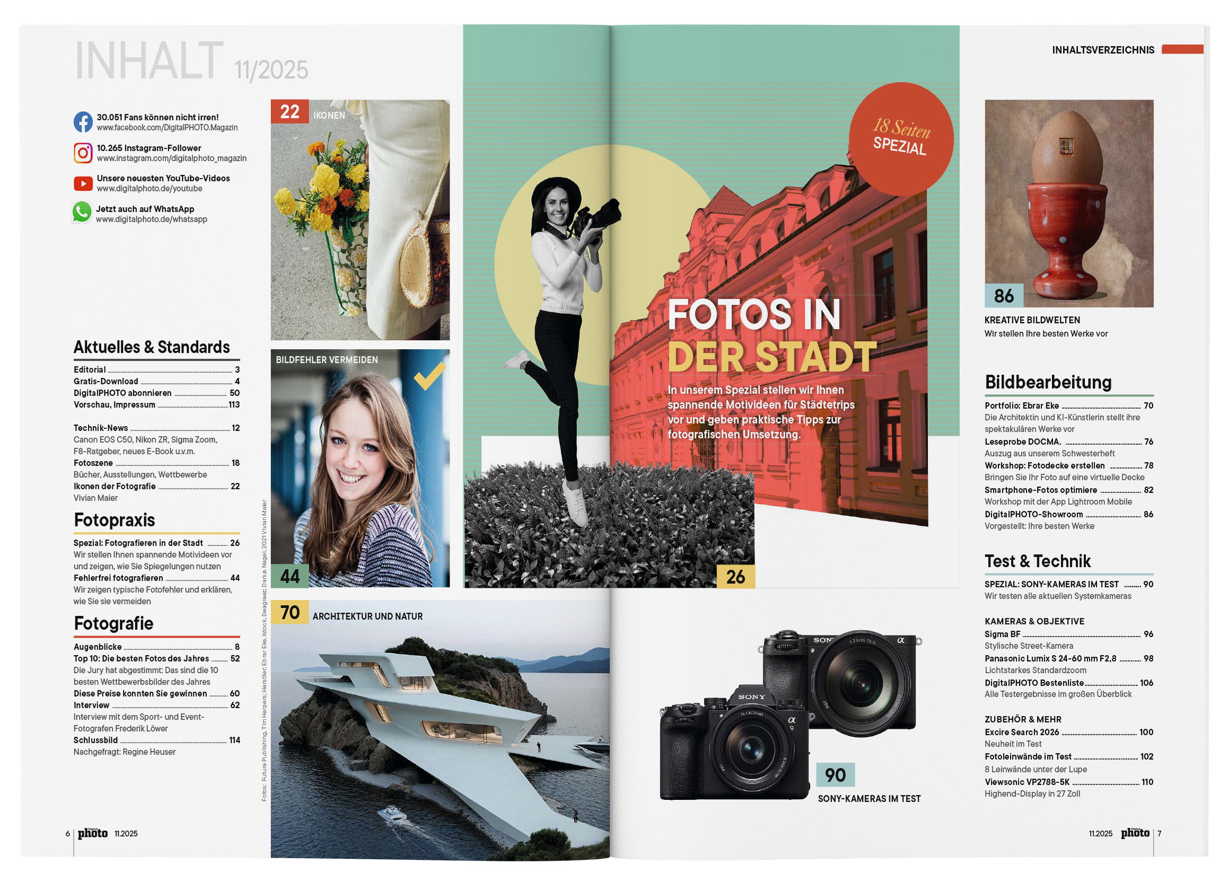Click the 'Portfolio: Ebrar Eke' contents entry
The image size is (1228, 882).
pyautogui.click(x=1021, y=405)
